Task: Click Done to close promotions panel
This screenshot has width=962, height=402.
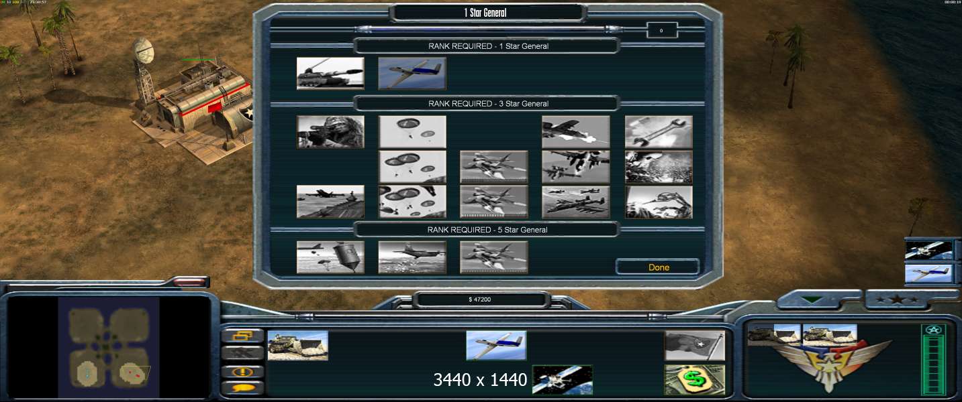Action: point(659,267)
